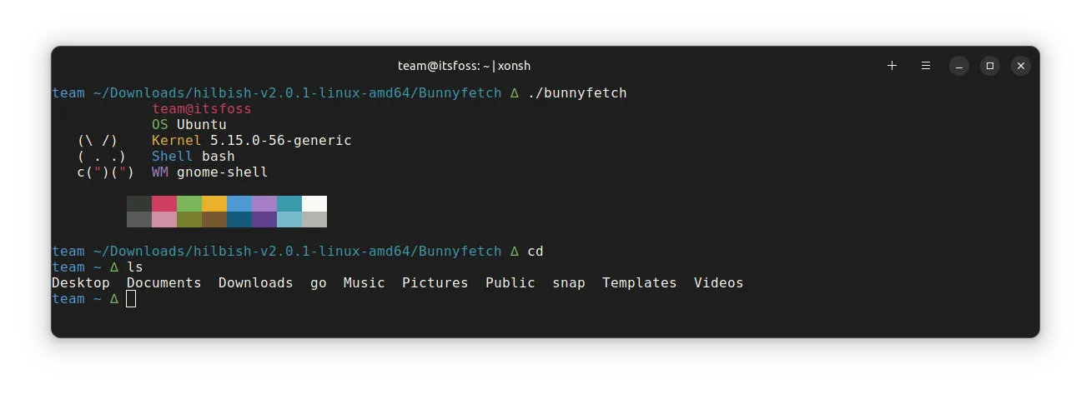Minimize the terminal window
The image size is (1091, 394).
pos(959,66)
